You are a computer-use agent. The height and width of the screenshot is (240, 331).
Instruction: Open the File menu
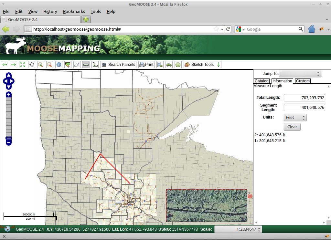pyautogui.click(x=6, y=12)
